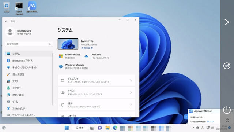234x132 pixels.
Task: Open the Chat app on taskbar
Action: click(100, 128)
